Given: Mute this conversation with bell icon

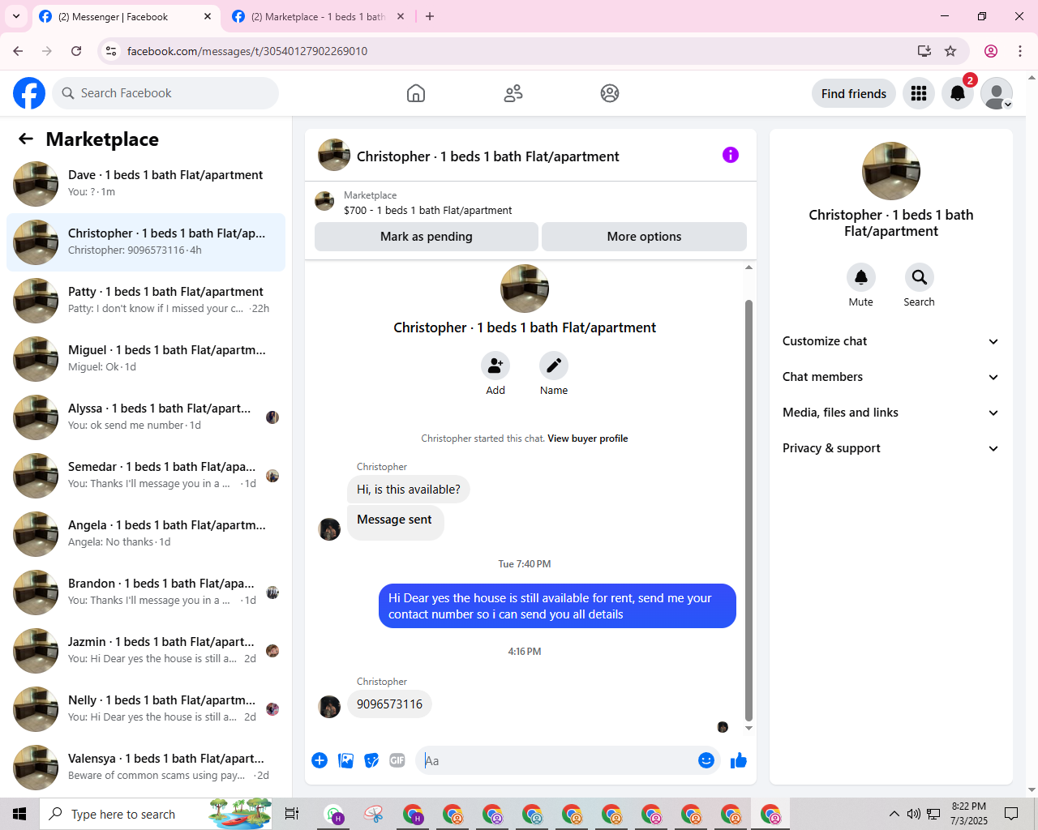Looking at the screenshot, I should coord(861,277).
